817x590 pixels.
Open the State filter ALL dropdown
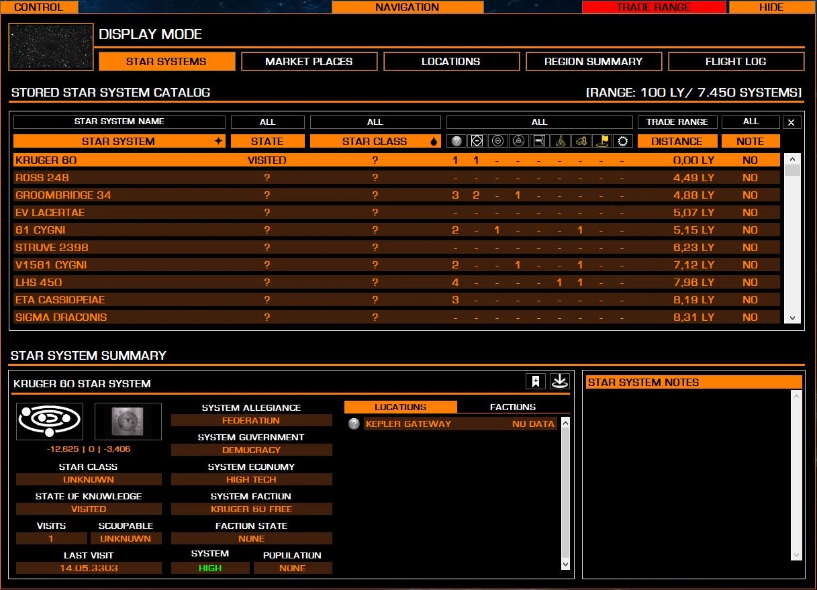point(267,122)
